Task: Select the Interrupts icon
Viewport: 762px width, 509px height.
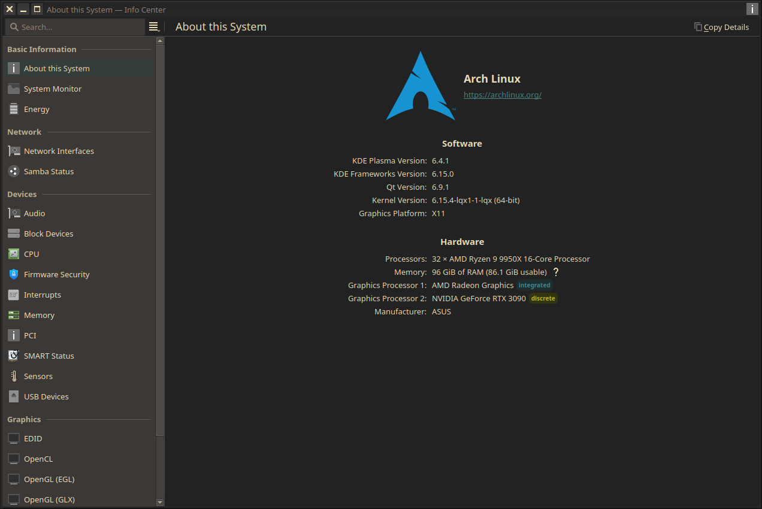Action: (x=14, y=295)
